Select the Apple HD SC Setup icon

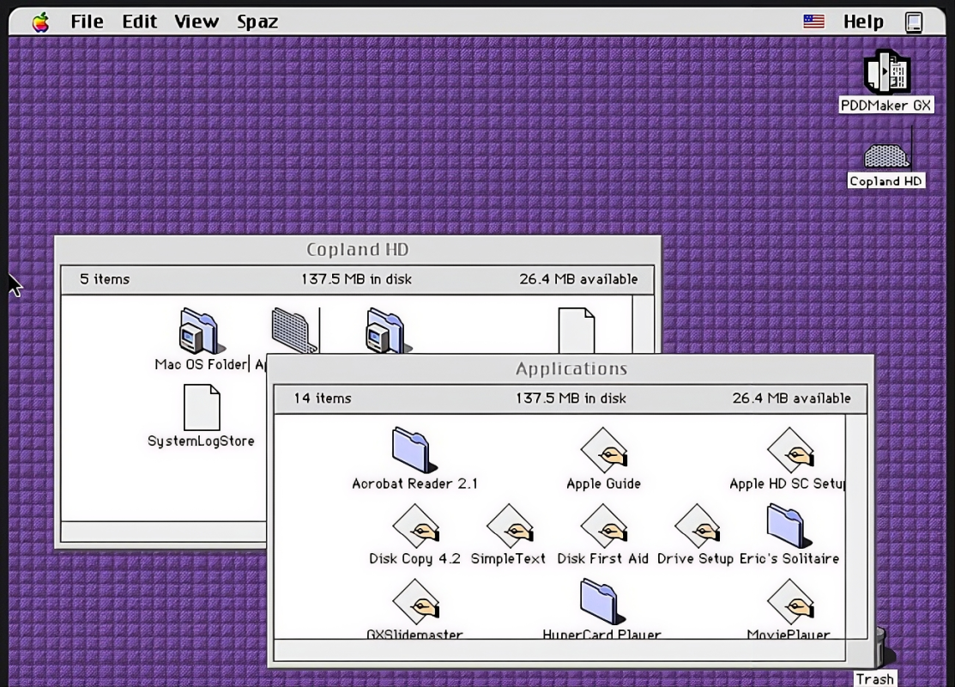(790, 450)
